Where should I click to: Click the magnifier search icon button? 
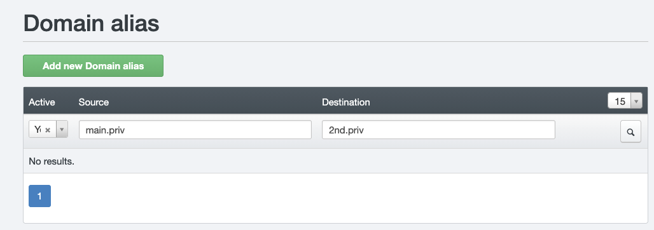coord(630,132)
